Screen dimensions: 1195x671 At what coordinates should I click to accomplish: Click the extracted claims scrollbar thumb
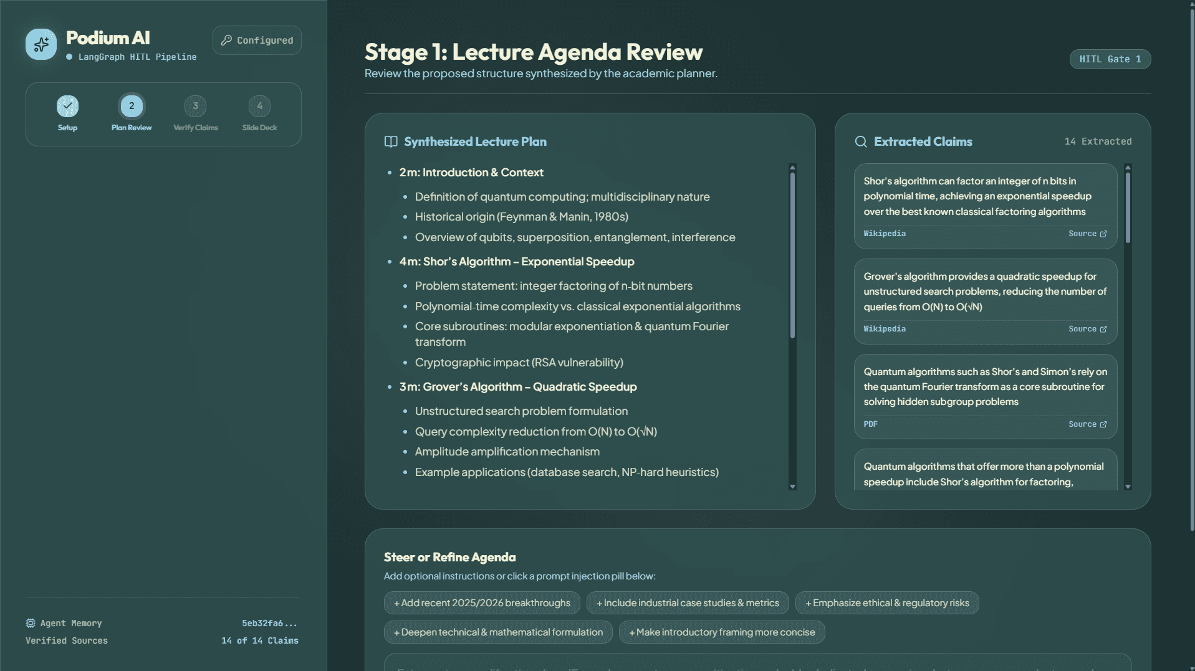(1128, 207)
